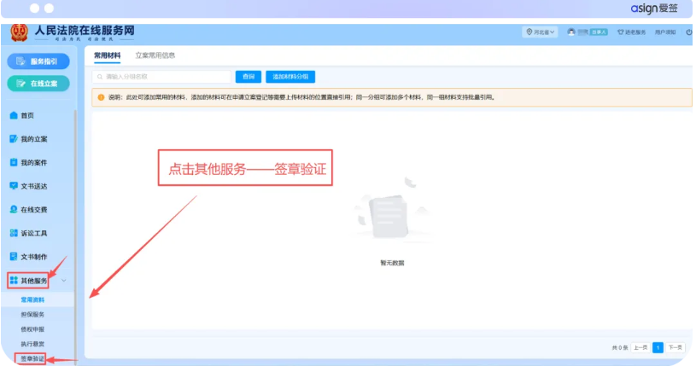Click the group name search input field

(x=162, y=77)
